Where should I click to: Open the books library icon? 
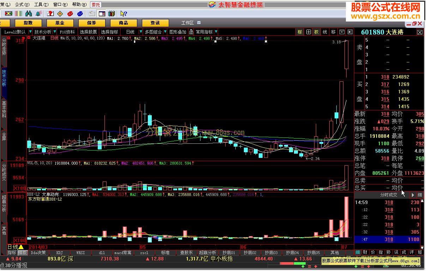(x=112, y=14)
